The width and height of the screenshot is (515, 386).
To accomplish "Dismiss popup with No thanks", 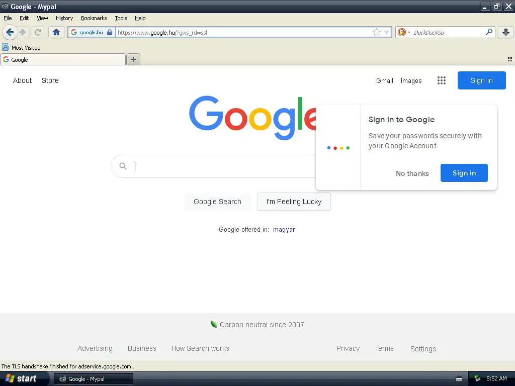I will [x=412, y=173].
